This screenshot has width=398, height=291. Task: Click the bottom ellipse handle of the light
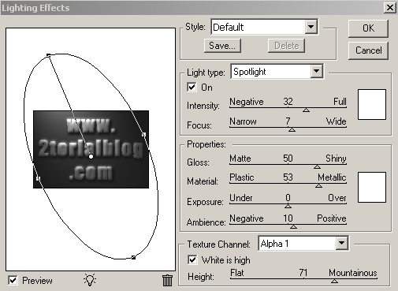pyautogui.click(x=133, y=257)
